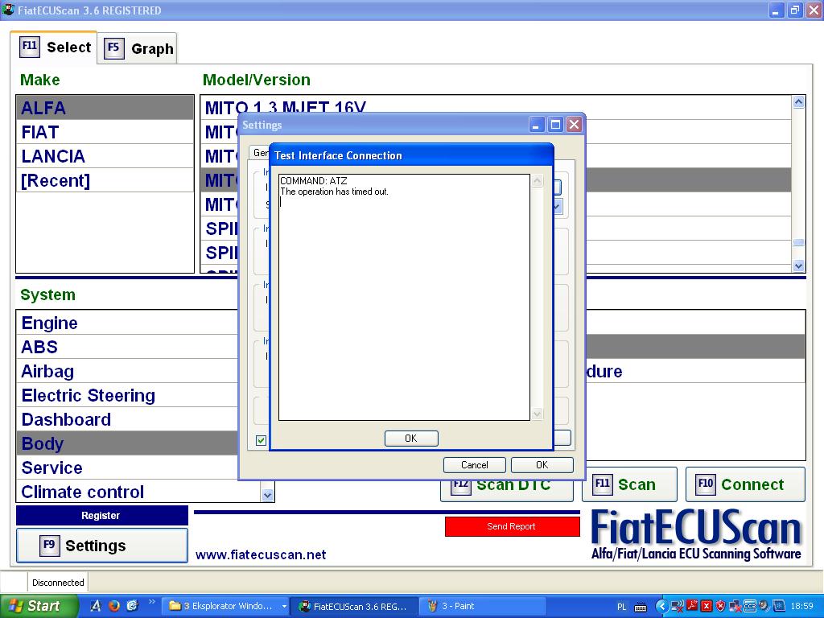The width and height of the screenshot is (824, 618).
Task: Click OK in Settings dialog
Action: pos(542,464)
